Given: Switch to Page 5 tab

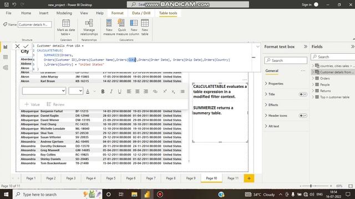Looking at the screenshot, I should 111,178.
